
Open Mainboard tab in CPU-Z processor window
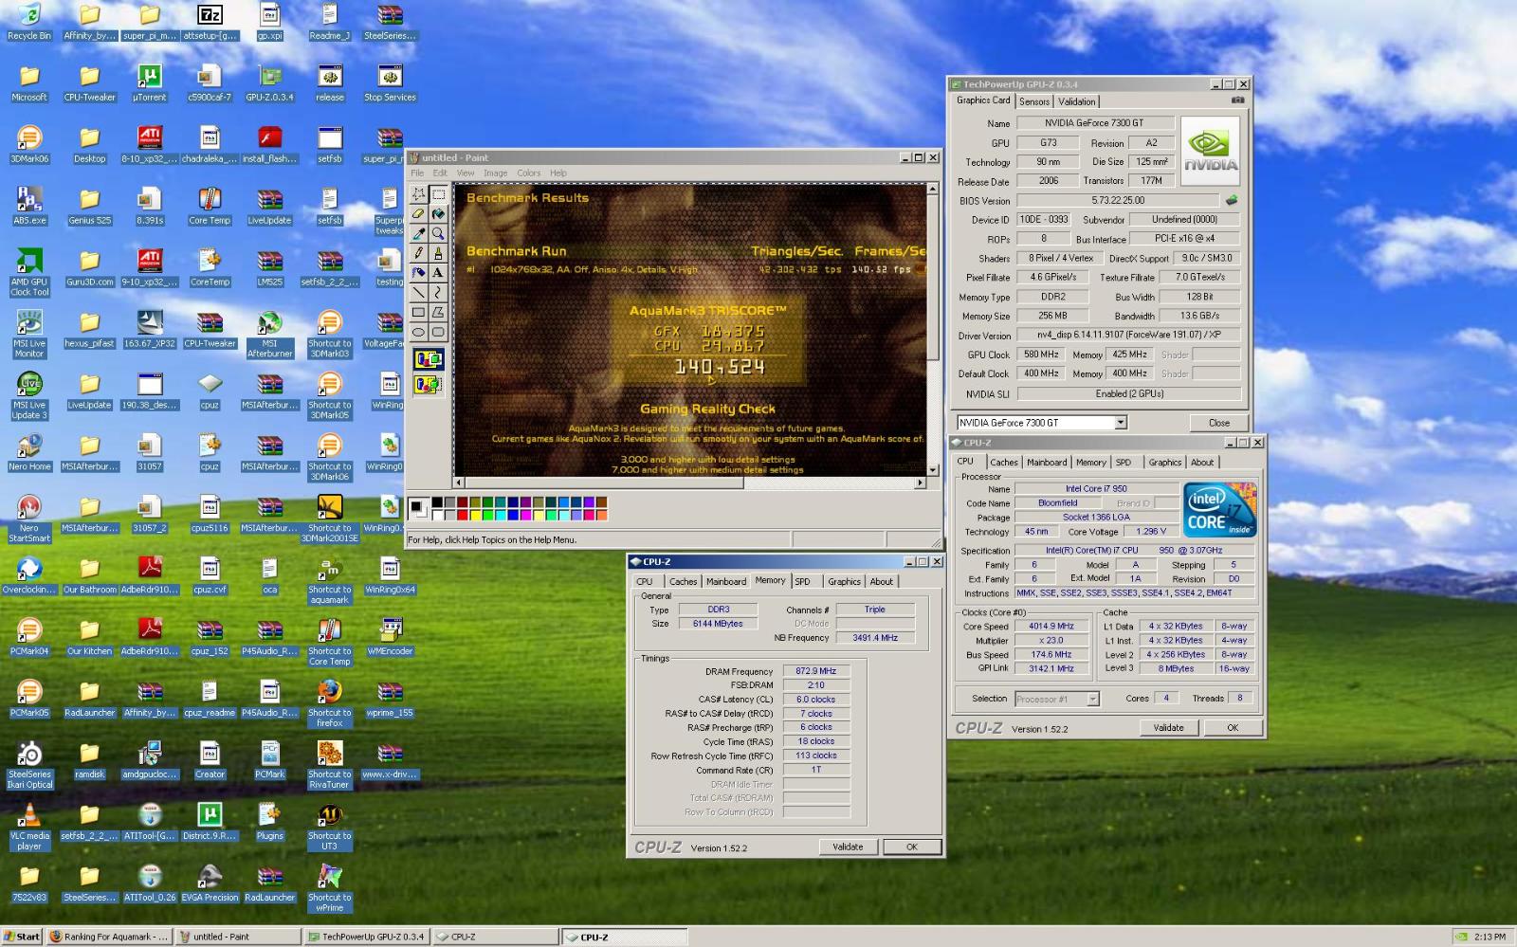click(x=1047, y=463)
